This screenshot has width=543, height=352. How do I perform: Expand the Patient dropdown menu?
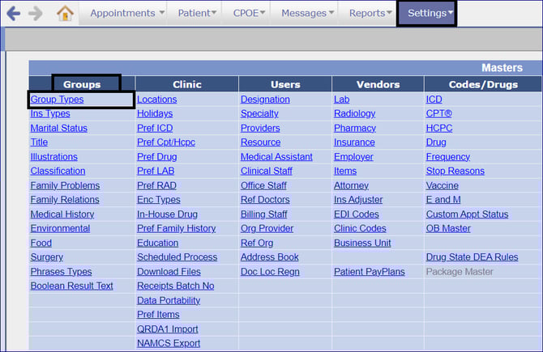[x=197, y=13]
